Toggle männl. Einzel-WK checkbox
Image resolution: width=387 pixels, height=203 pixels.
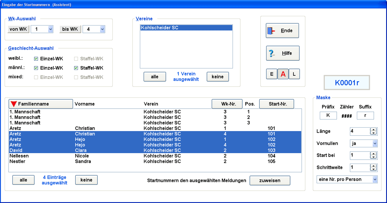[x=36, y=68]
